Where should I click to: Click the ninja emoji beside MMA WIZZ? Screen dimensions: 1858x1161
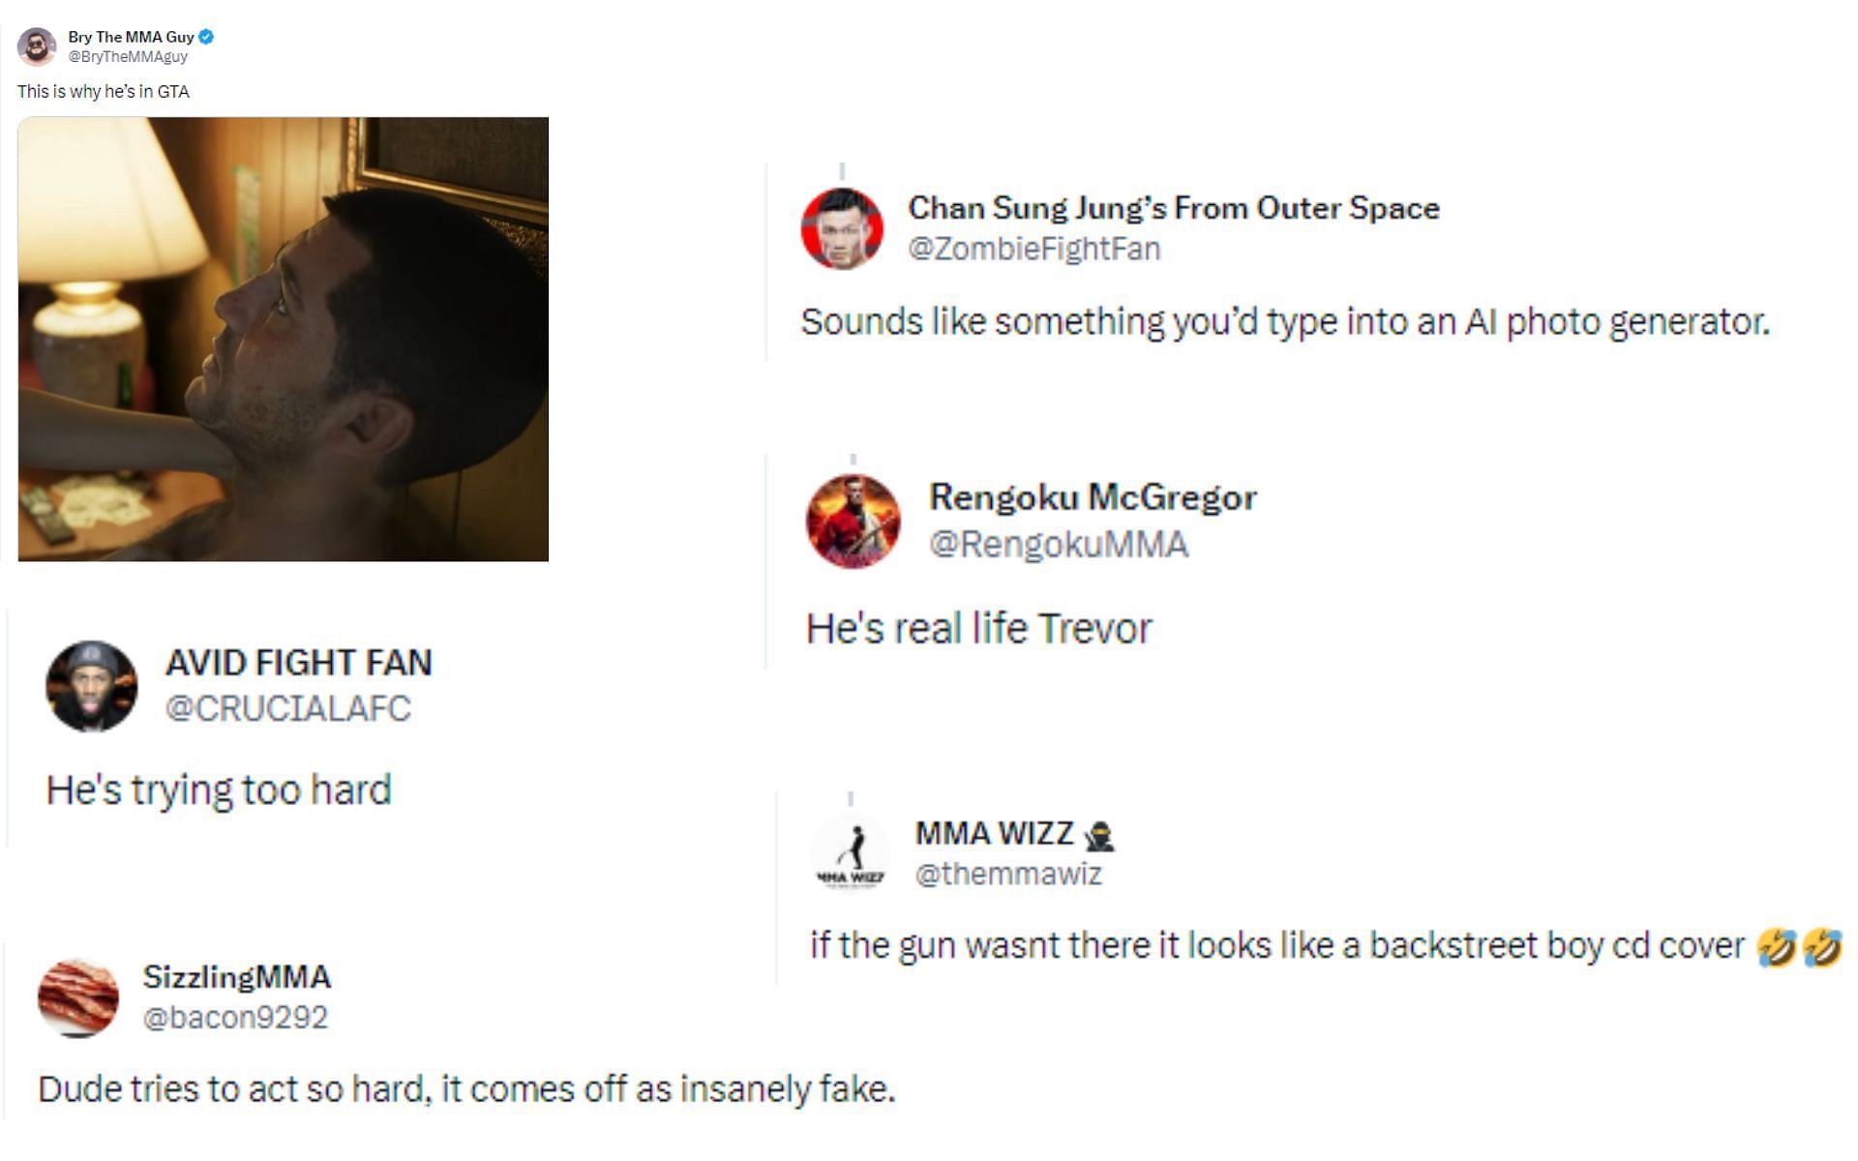tap(1099, 835)
